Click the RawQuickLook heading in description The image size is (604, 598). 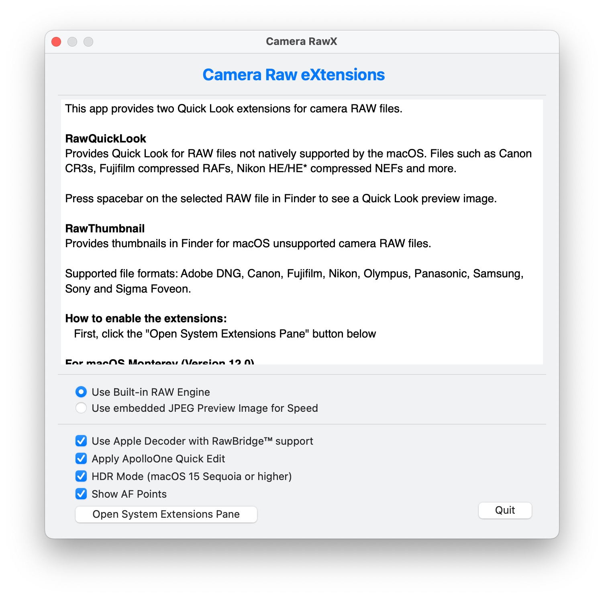106,139
